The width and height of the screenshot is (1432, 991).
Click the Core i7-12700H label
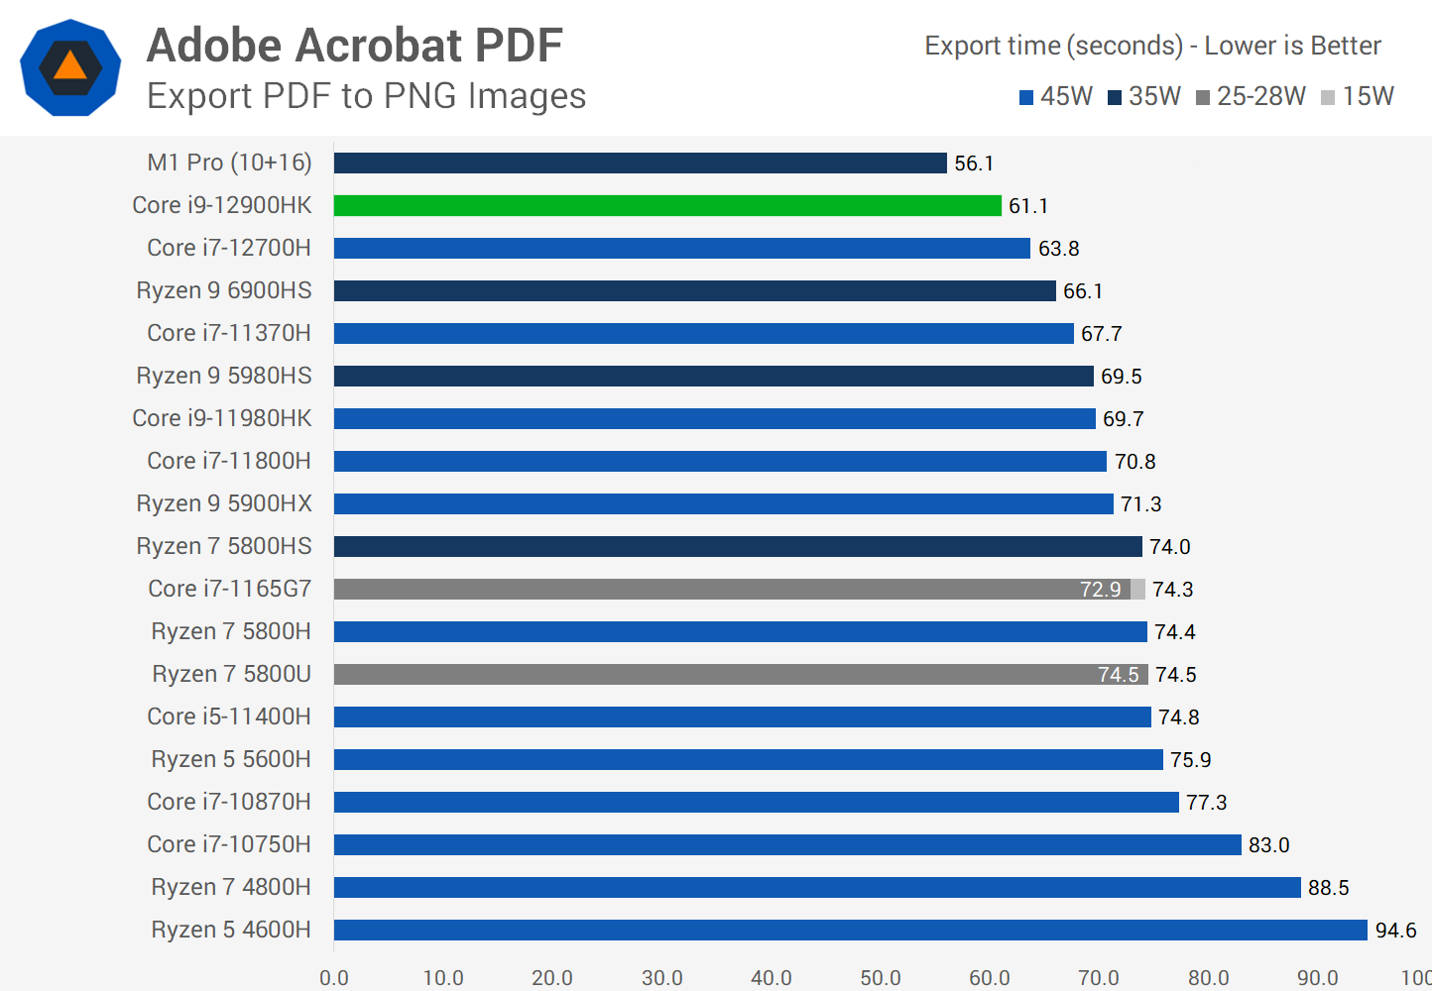(229, 248)
